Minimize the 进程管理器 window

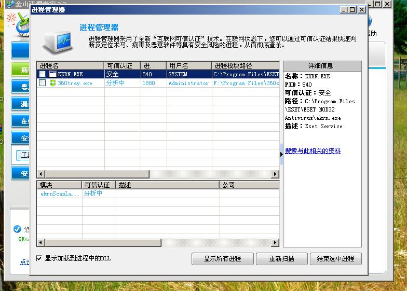coord(344,10)
